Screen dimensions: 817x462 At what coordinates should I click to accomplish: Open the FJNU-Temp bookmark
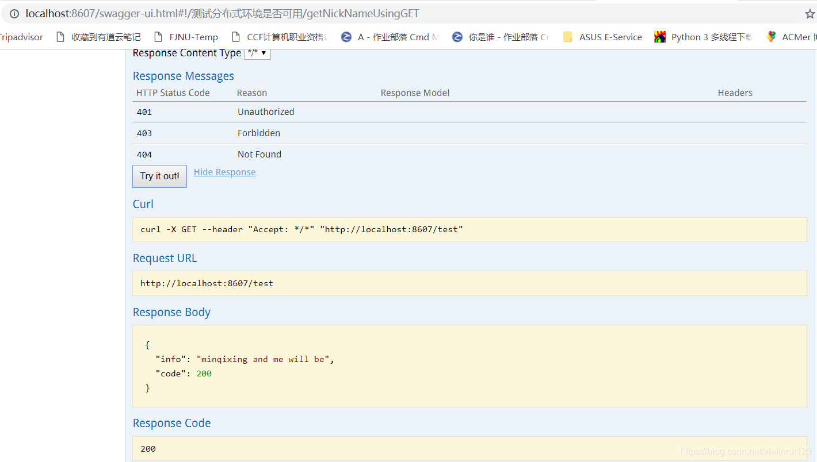pos(186,37)
